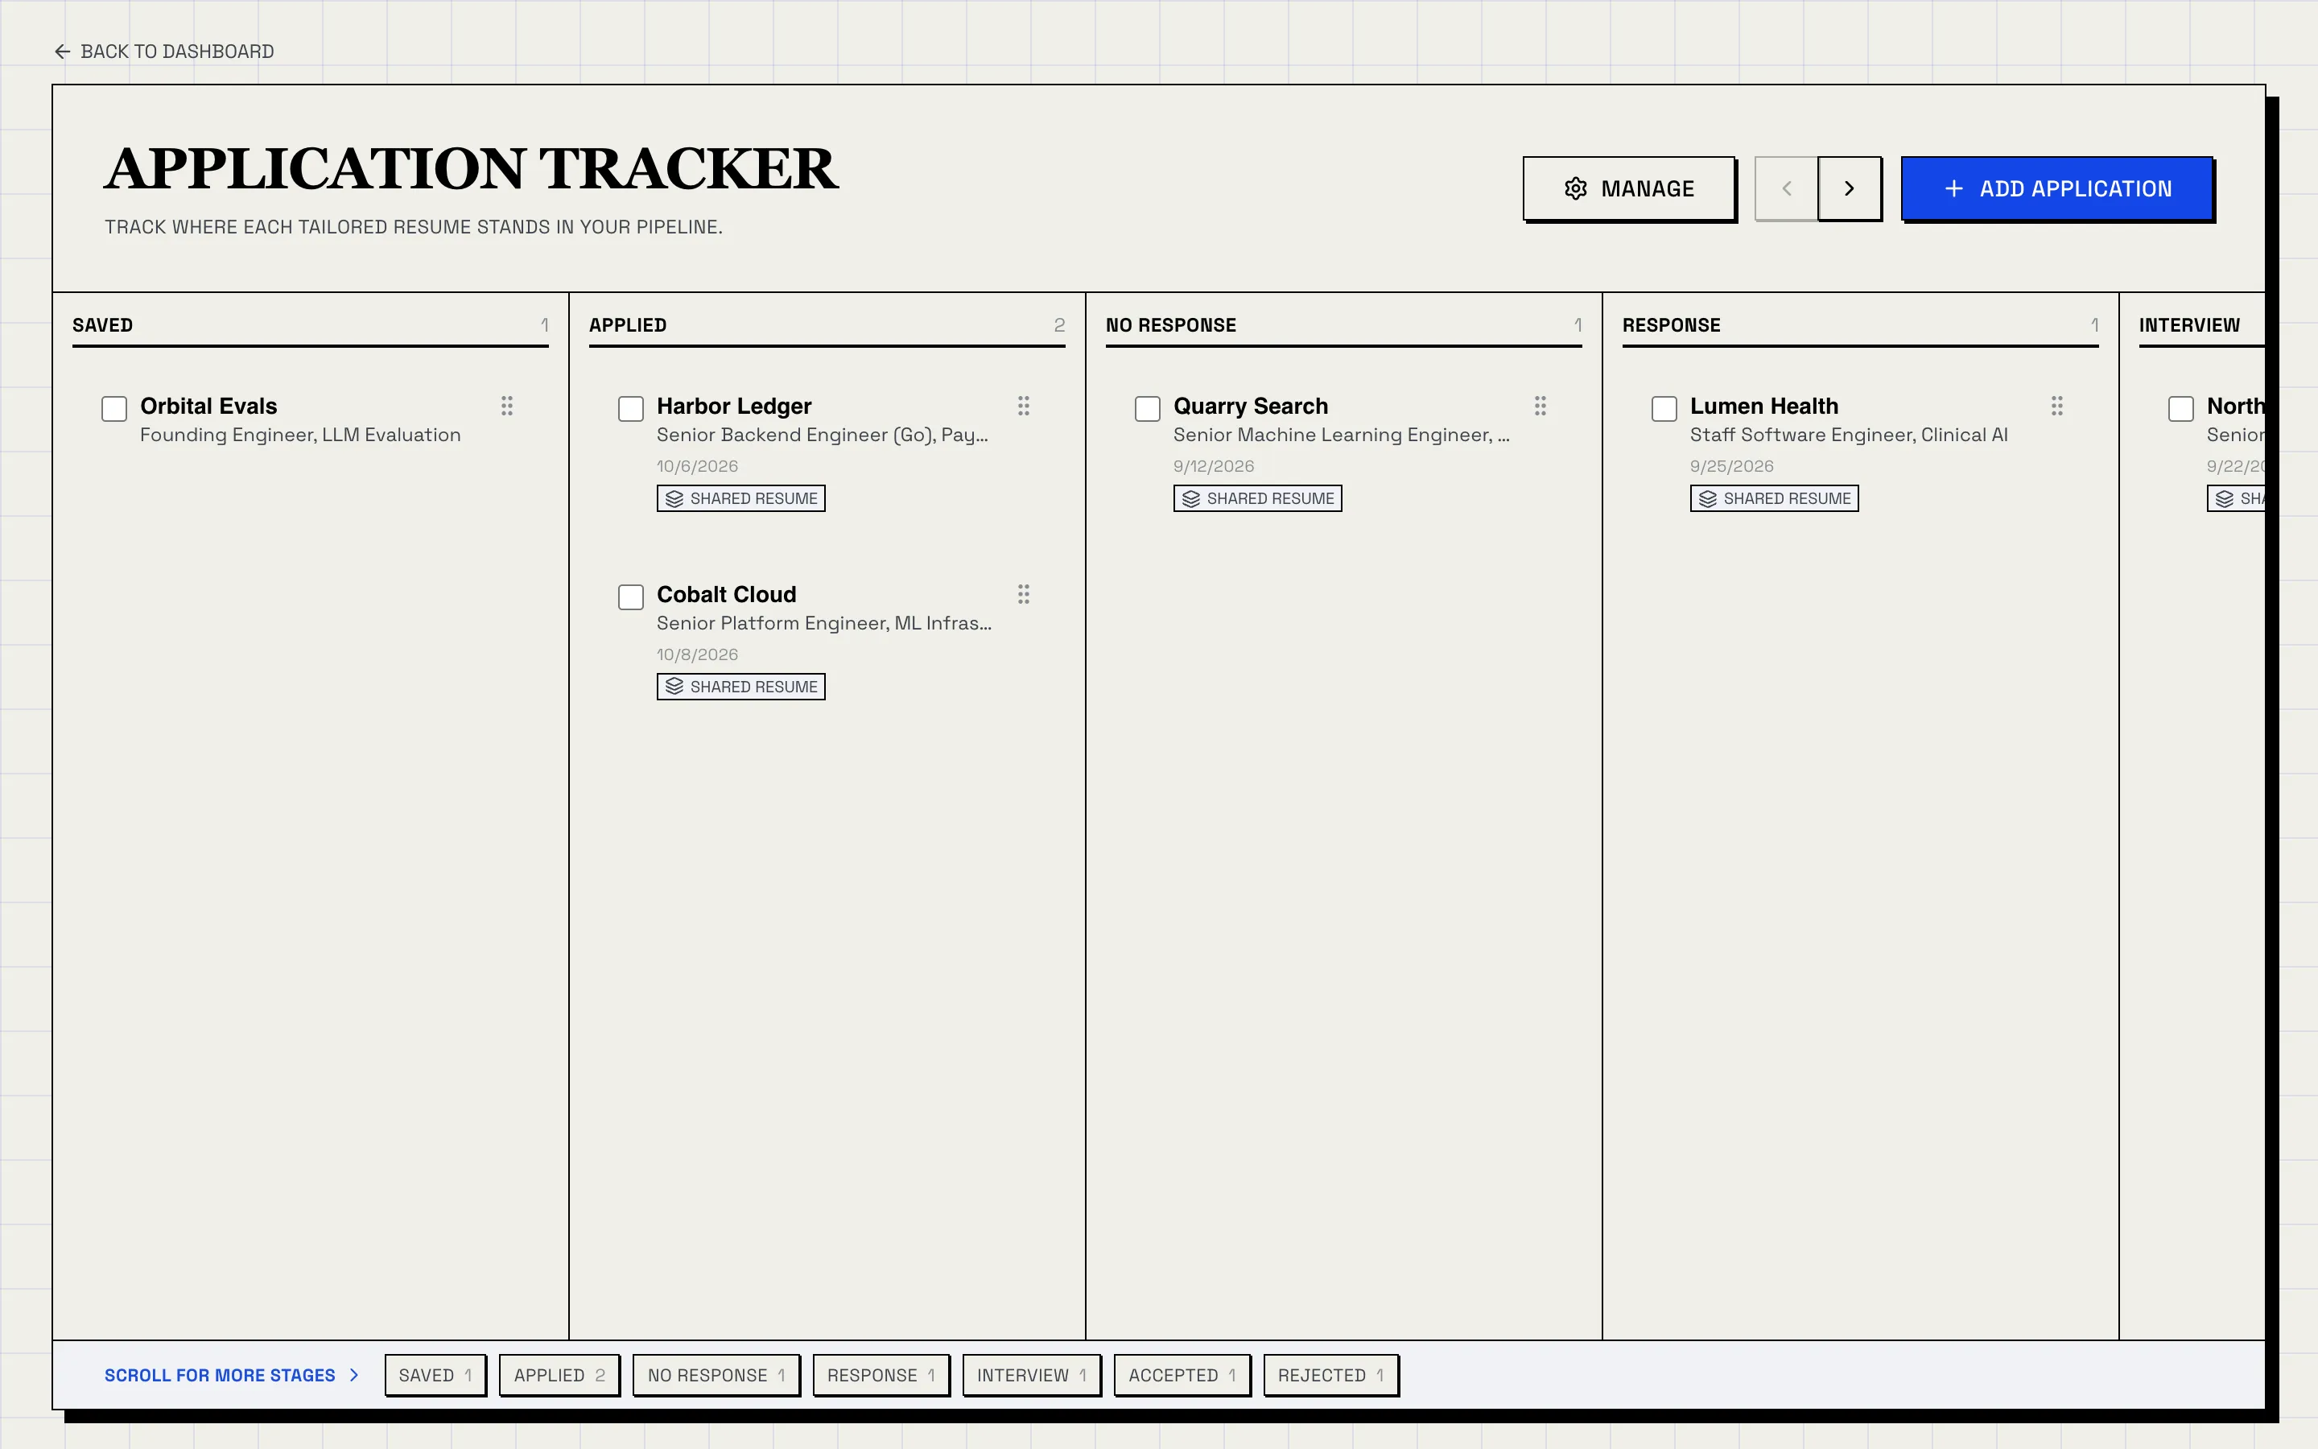
Task: Open the Manage settings button
Action: (1628, 189)
